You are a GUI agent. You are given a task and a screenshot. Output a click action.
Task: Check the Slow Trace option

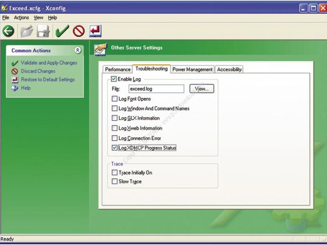tap(115, 181)
